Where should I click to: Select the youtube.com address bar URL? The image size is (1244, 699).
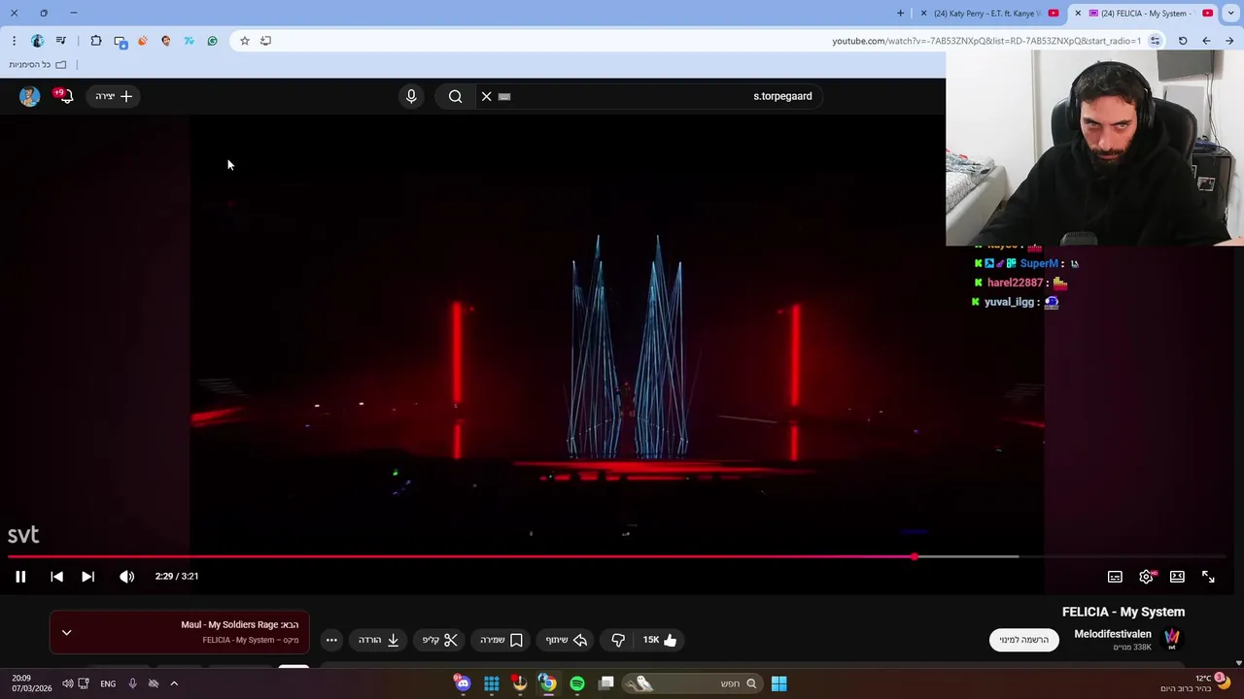point(986,41)
